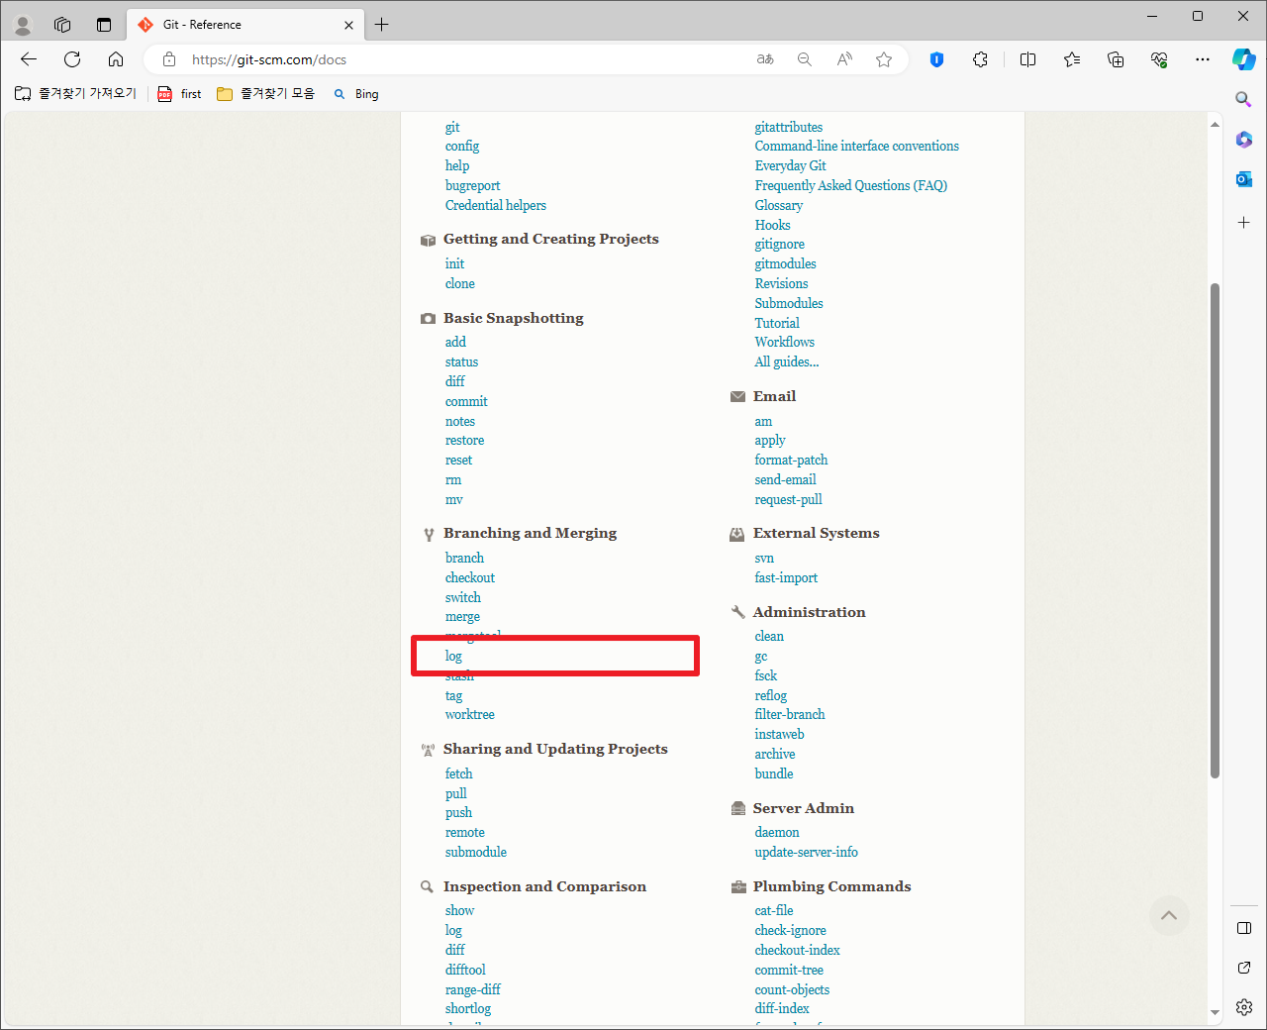Open the first PDF bookmark

pyautogui.click(x=179, y=93)
